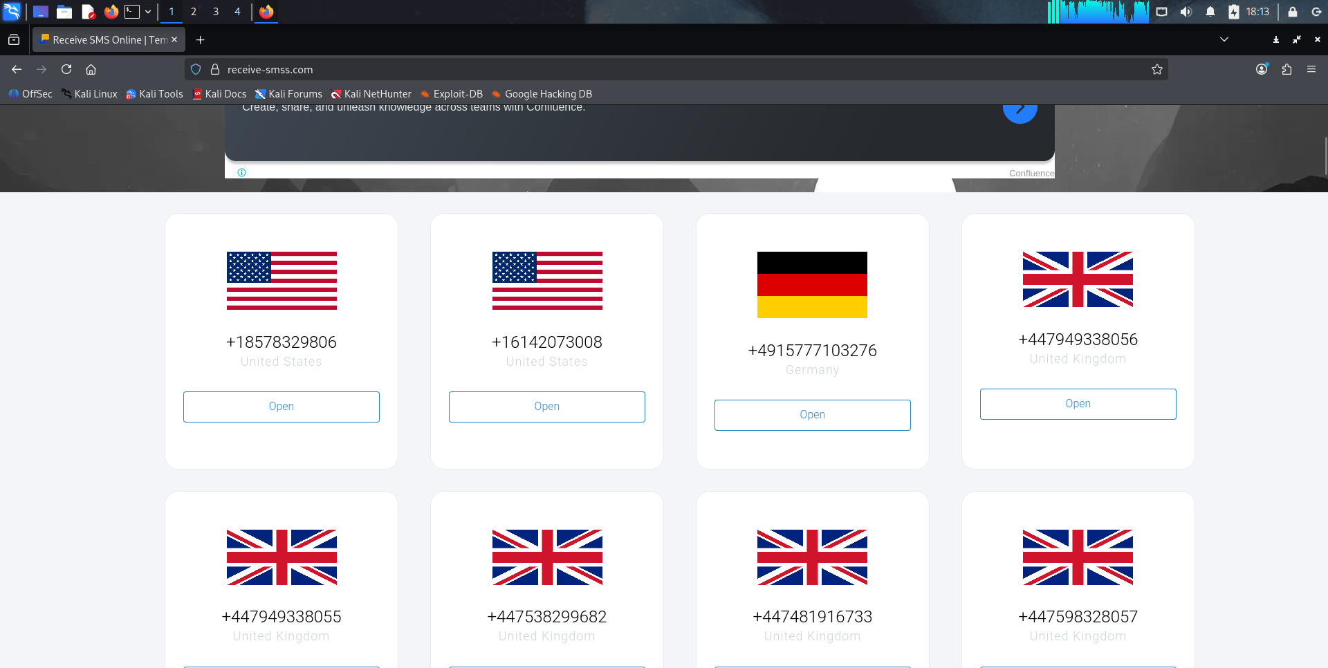Launch Firefox from the panel launcher
The width and height of the screenshot is (1328, 668).
(111, 12)
